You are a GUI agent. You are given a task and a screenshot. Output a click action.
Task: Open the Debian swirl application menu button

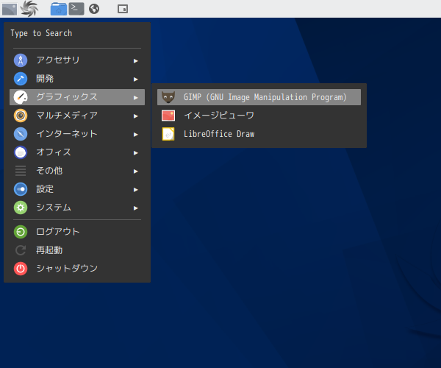coord(29,9)
